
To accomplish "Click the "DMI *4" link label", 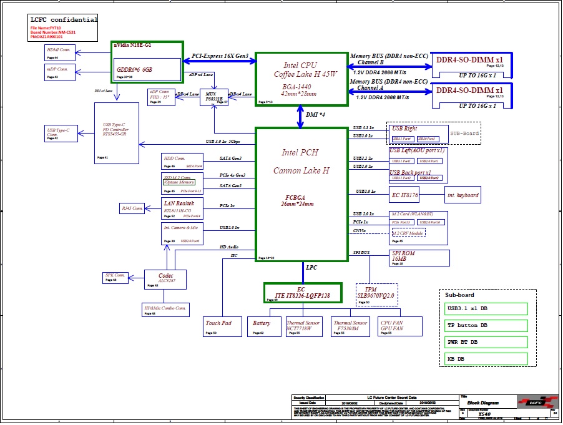I will (x=315, y=114).
